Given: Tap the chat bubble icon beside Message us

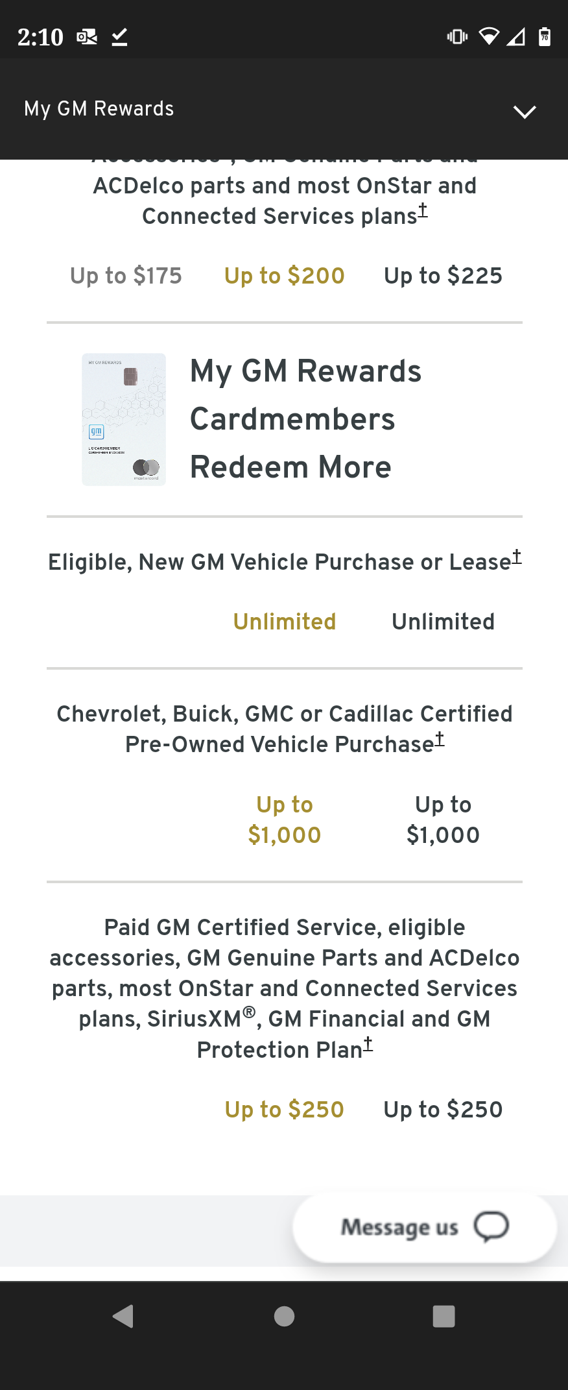Looking at the screenshot, I should pyautogui.click(x=491, y=1226).
